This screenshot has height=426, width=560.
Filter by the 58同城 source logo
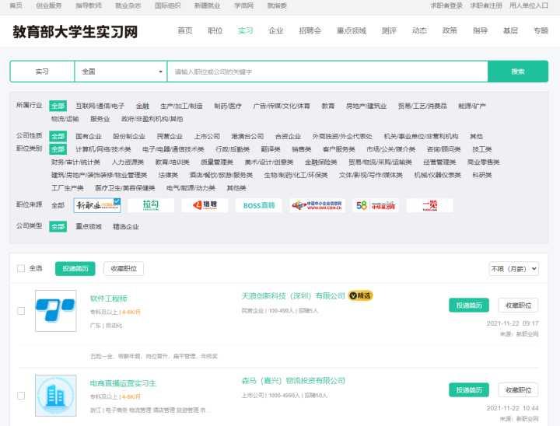[x=376, y=205]
